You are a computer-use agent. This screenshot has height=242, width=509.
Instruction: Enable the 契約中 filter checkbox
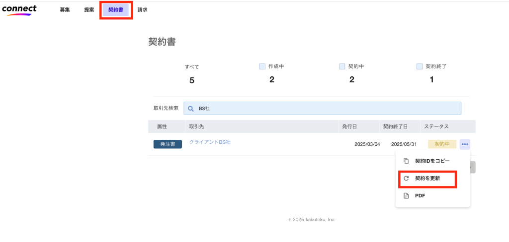342,66
